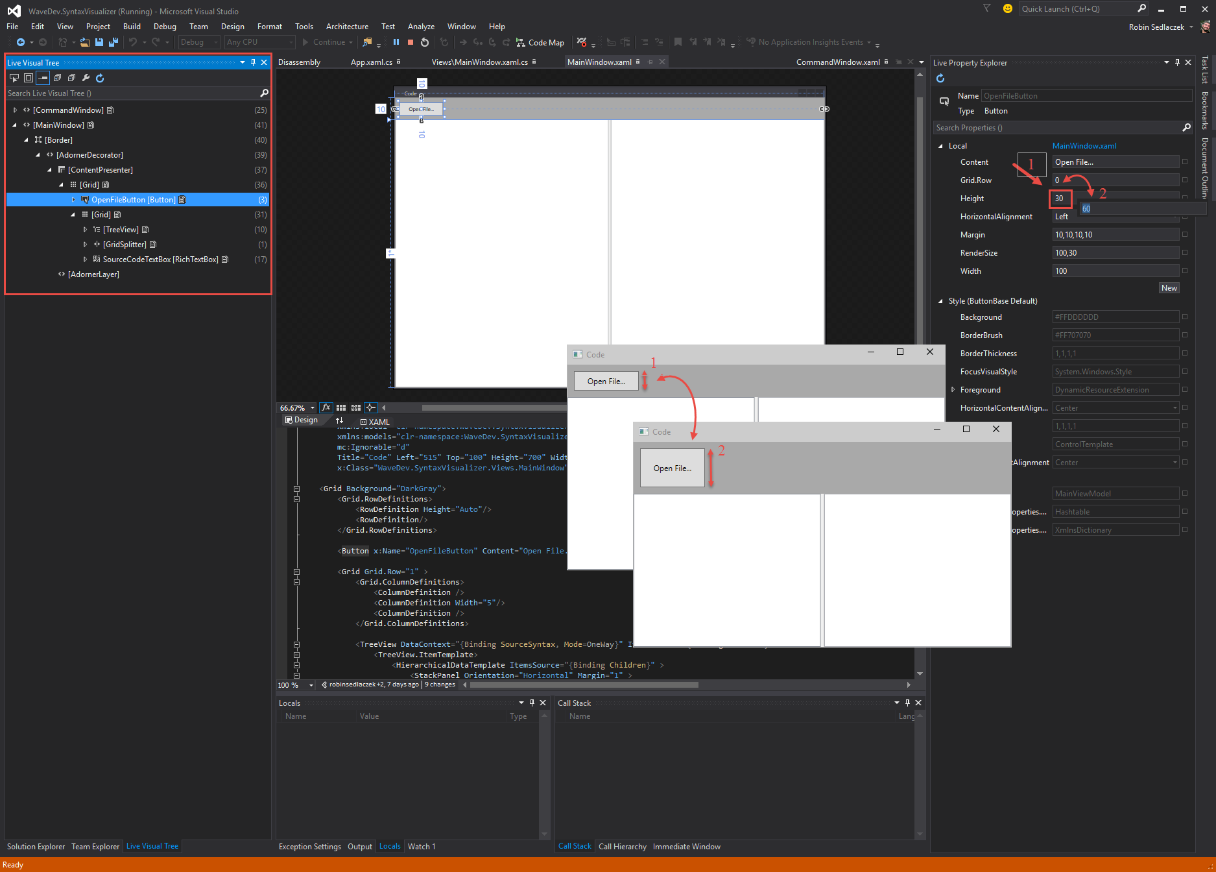The height and width of the screenshot is (872, 1216).
Task: Expand the [CommandWindow] tree node
Action: (15, 110)
